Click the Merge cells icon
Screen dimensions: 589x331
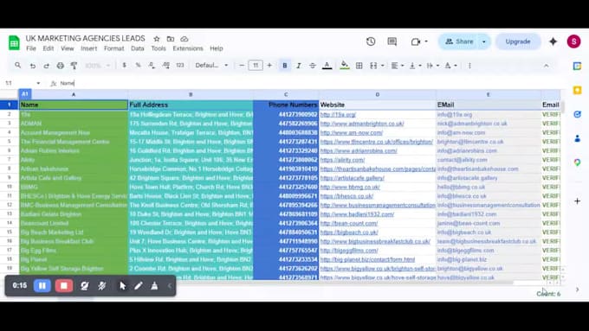pyautogui.click(x=373, y=66)
